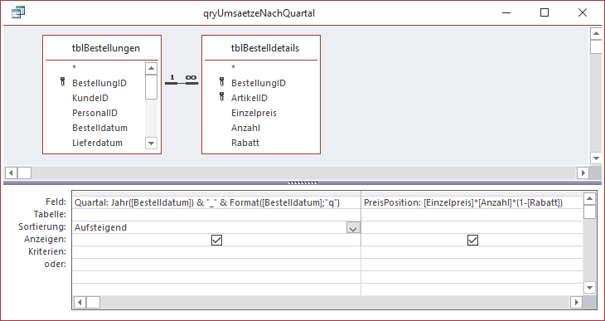Click ArtikelID key icon in tblBestelldetails
The width and height of the screenshot is (605, 321).
[221, 97]
